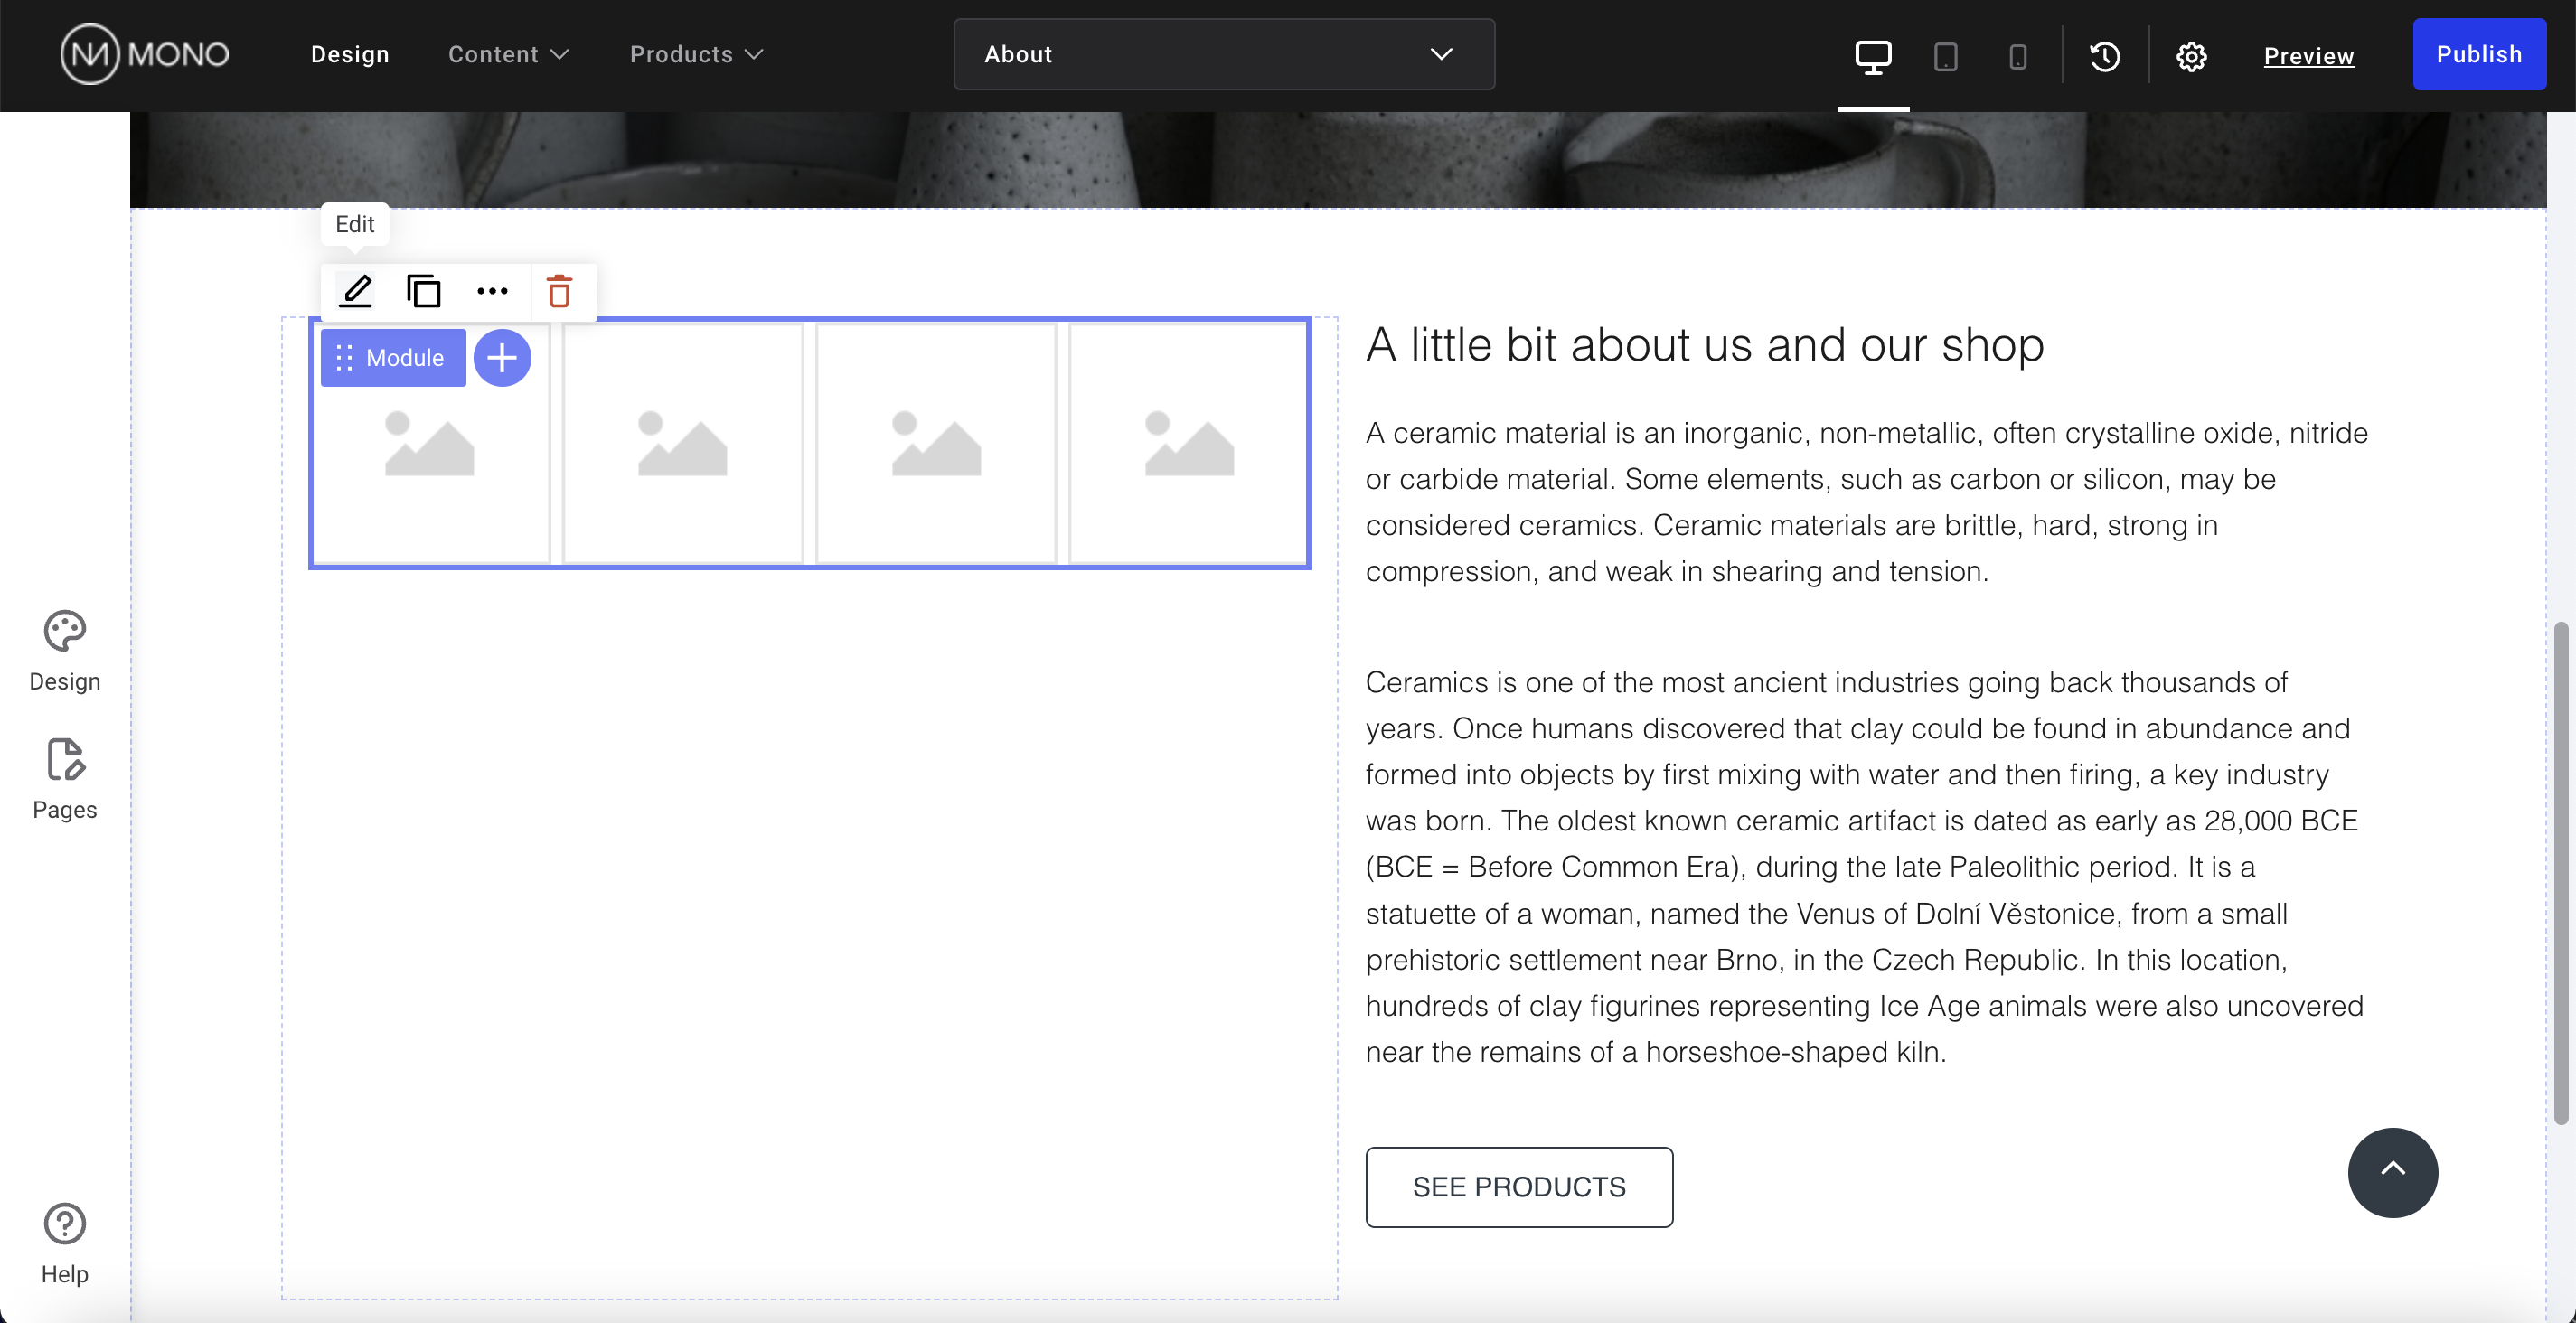Open version history clock icon

[2105, 56]
